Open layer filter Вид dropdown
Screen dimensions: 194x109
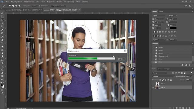(160, 73)
